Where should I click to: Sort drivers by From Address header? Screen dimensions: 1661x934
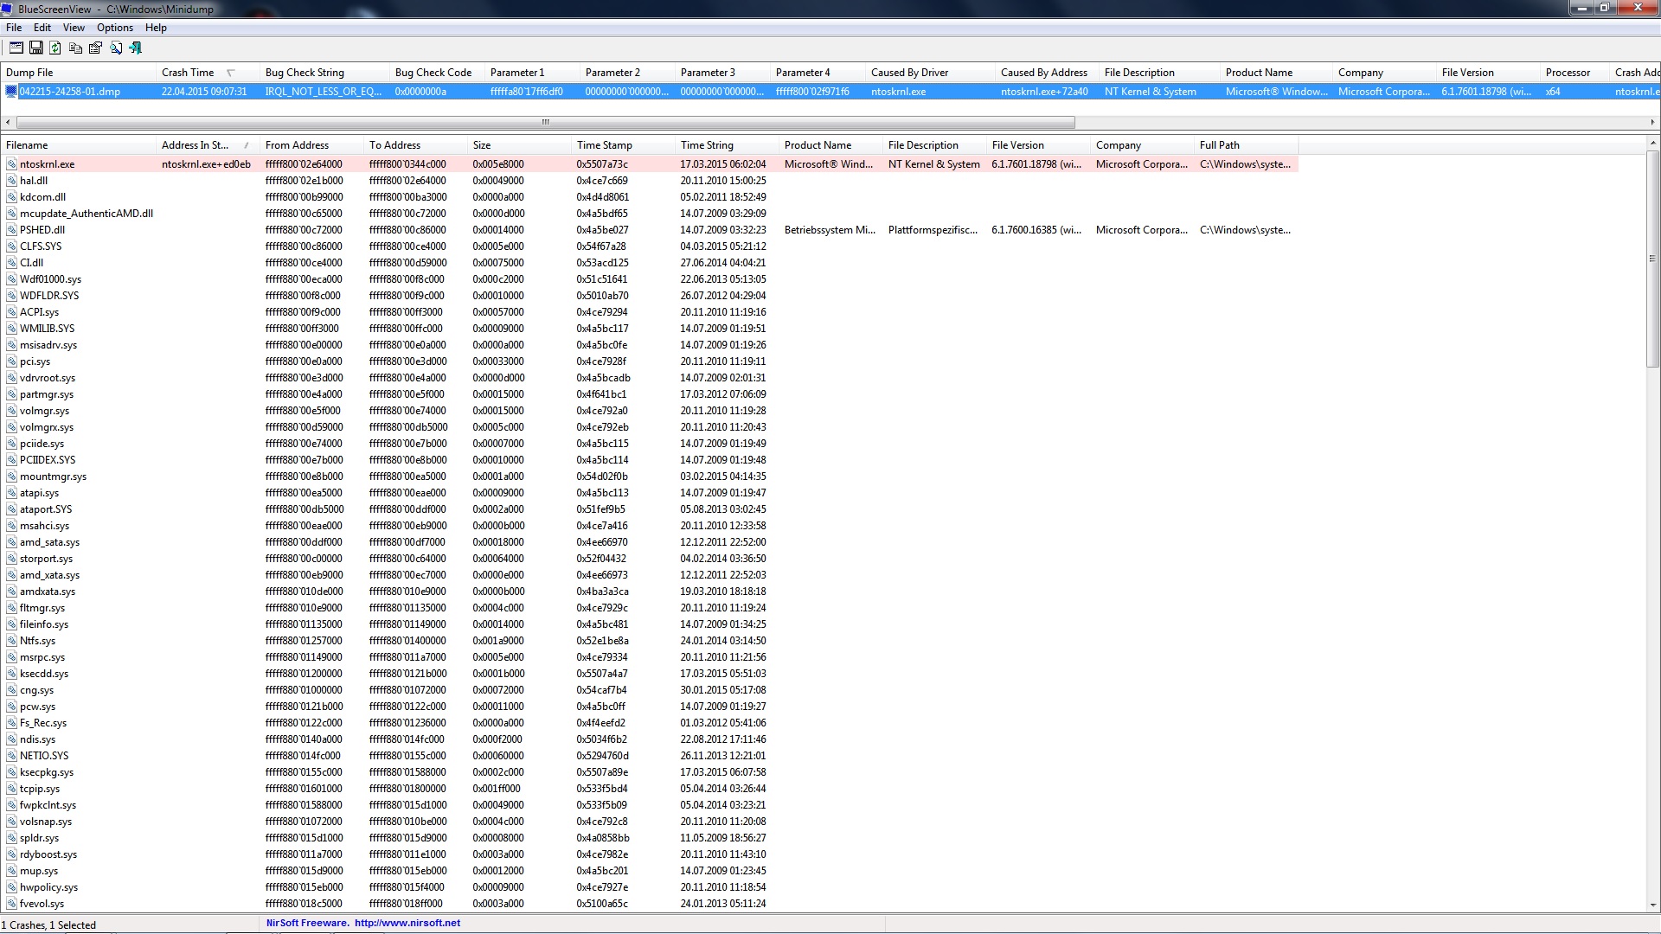(x=311, y=145)
